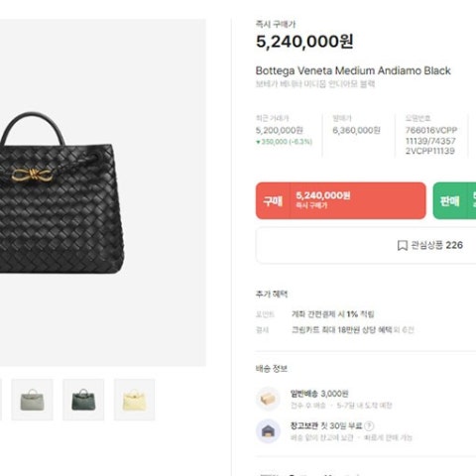Click the 관심상품 226 wishlist button
Screen dimensions: 476x476
(366, 245)
